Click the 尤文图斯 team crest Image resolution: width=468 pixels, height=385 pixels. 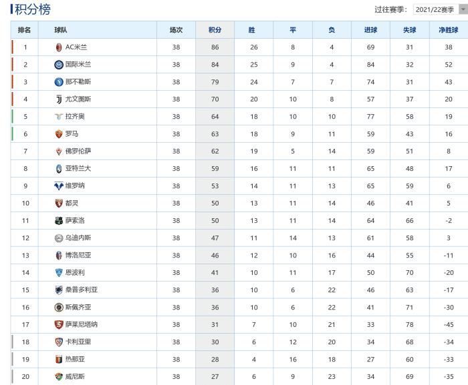[59, 99]
